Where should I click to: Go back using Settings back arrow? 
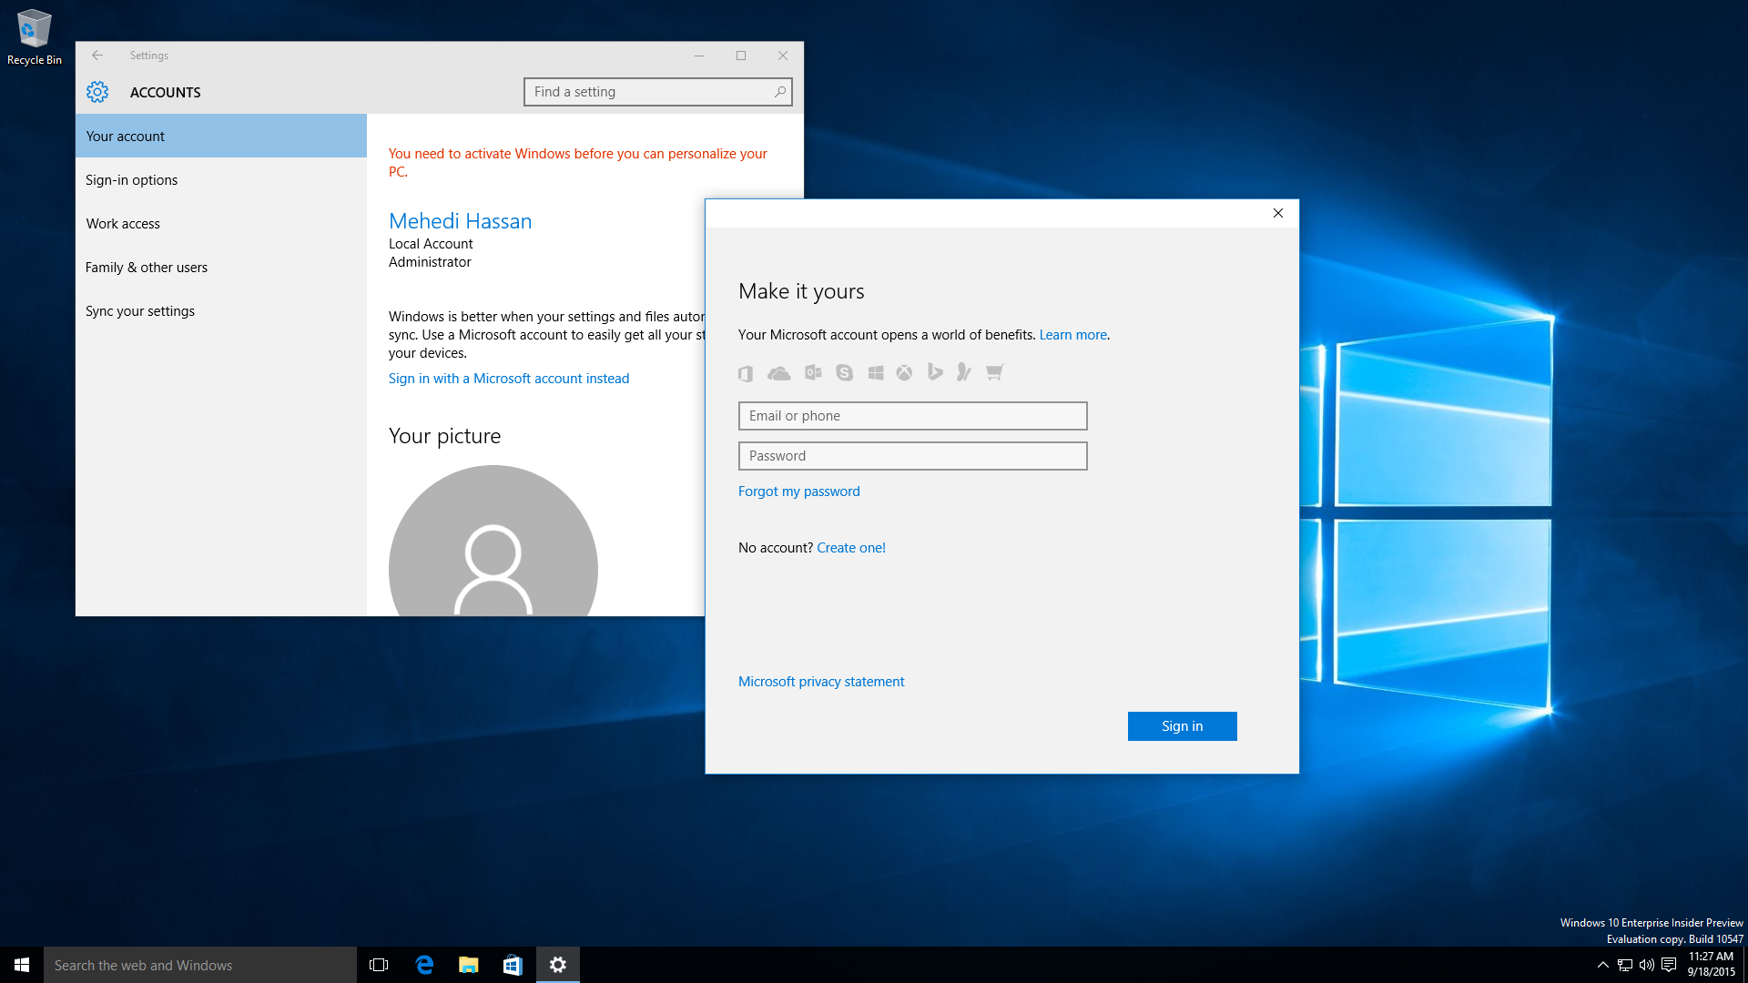click(97, 56)
